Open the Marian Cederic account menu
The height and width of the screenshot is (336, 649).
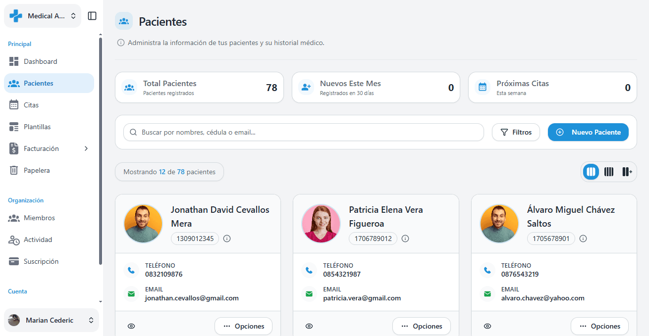(x=52, y=320)
